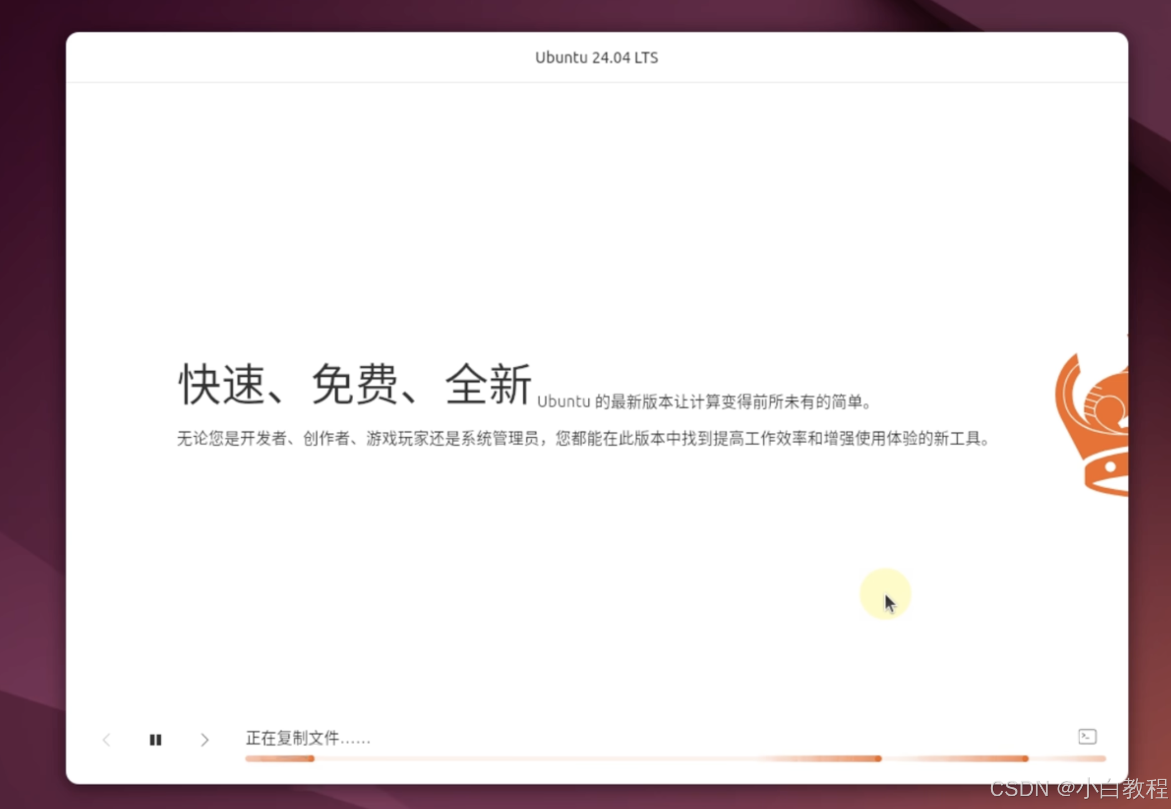Click the CSDN watermark text
1171x809 pixels.
pos(1078,788)
